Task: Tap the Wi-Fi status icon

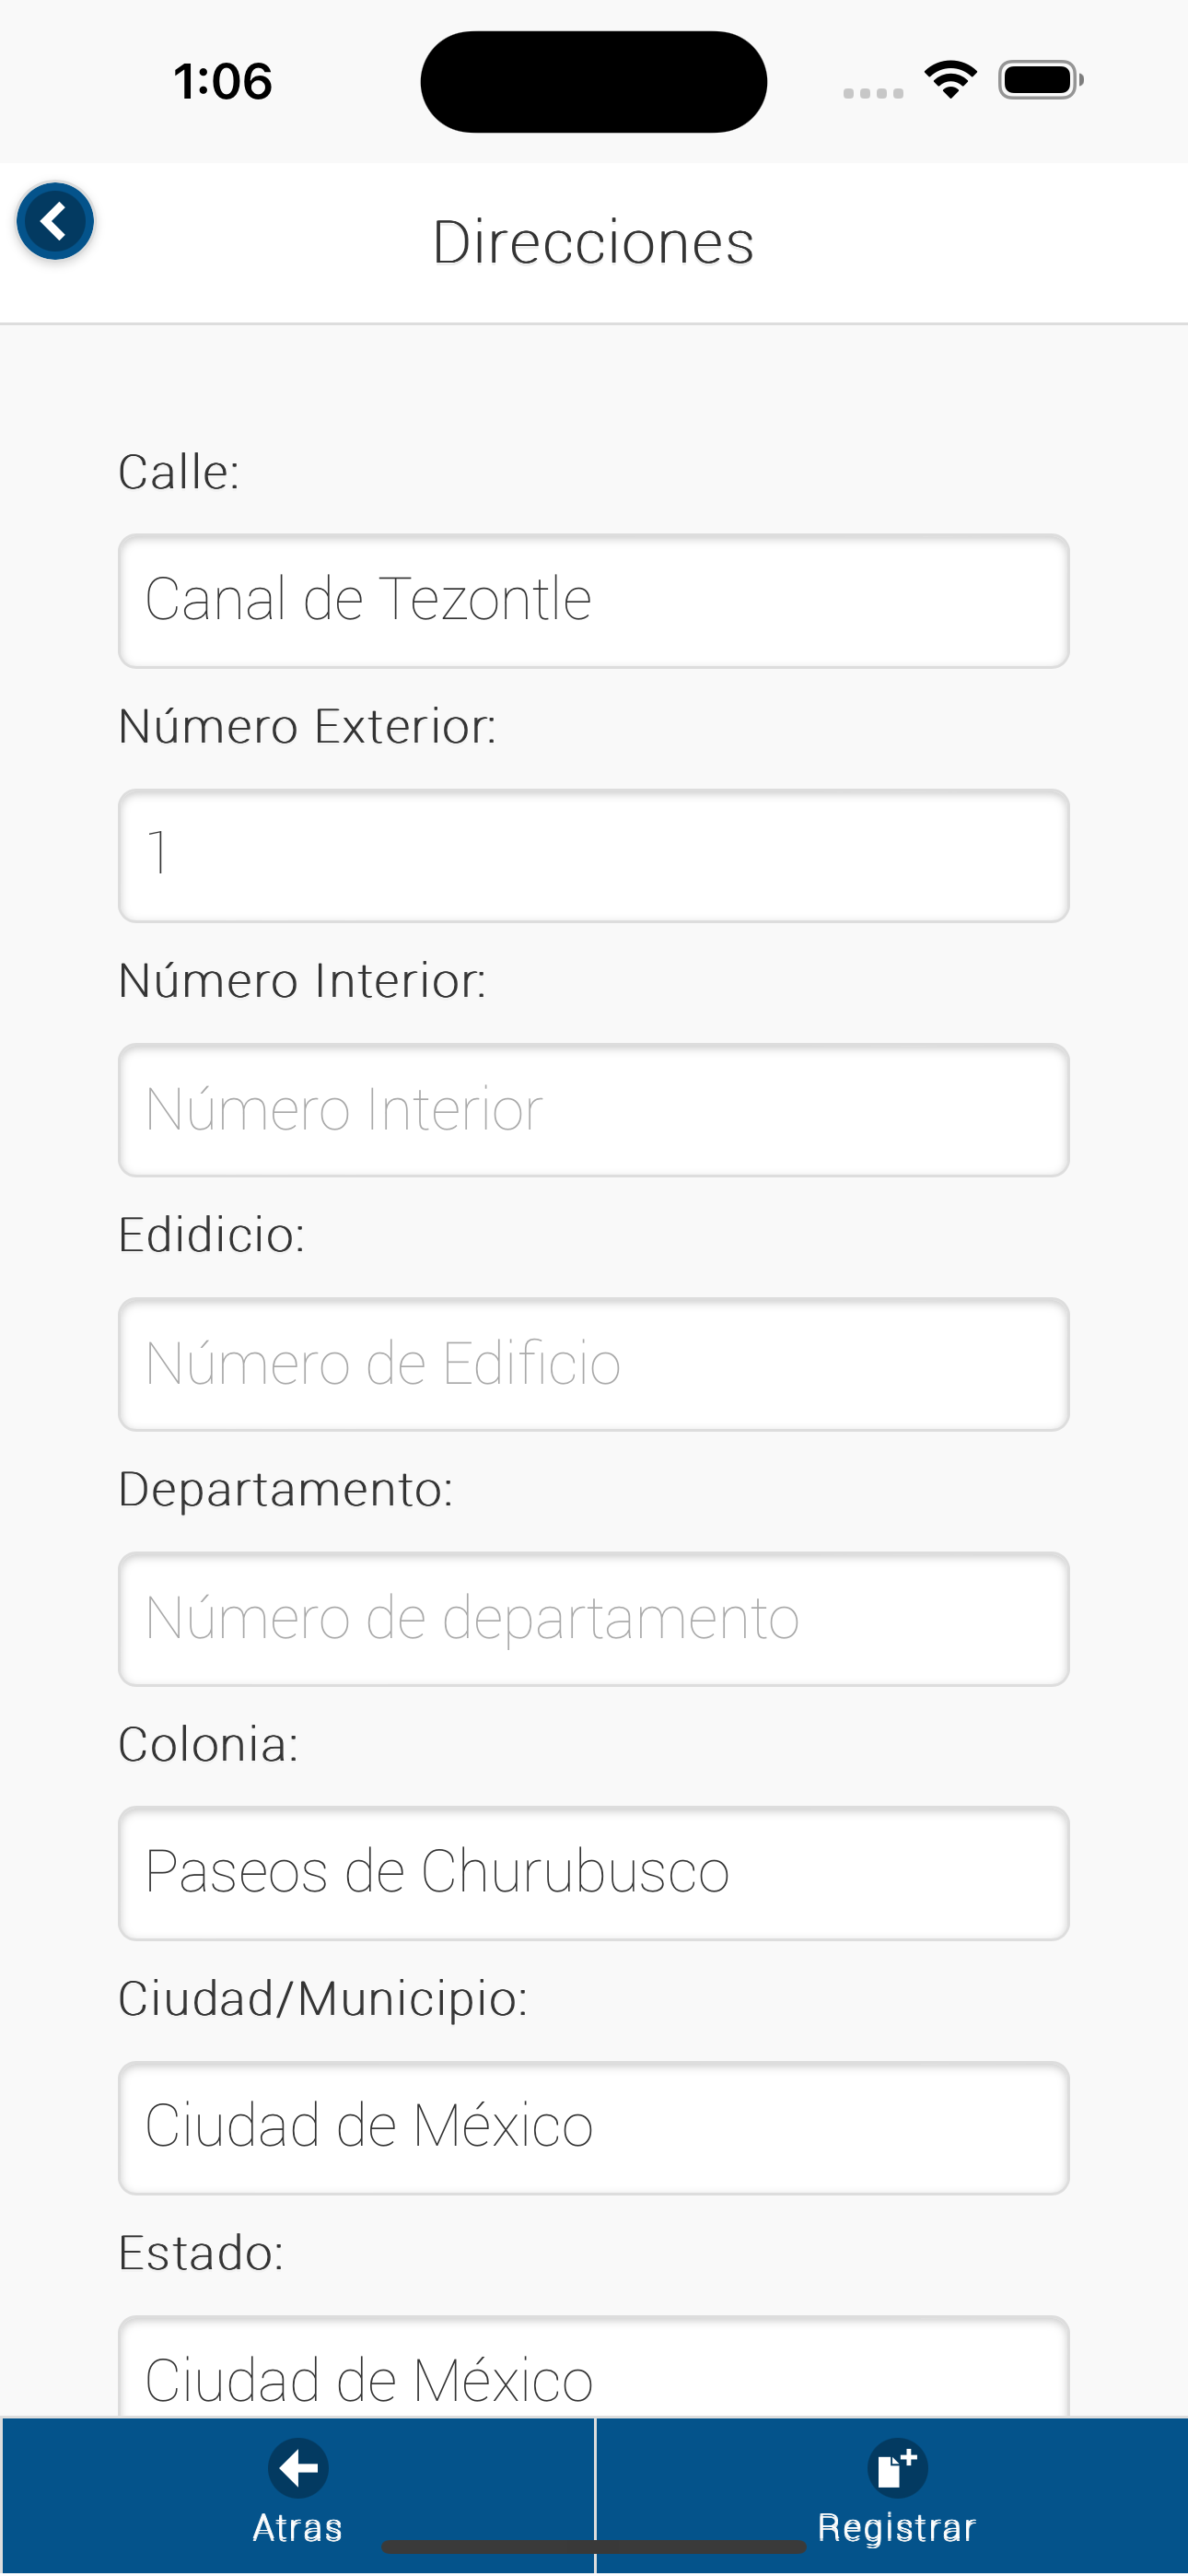Action: click(x=950, y=80)
